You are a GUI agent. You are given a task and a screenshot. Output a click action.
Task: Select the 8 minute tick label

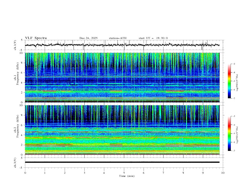click(183, 173)
